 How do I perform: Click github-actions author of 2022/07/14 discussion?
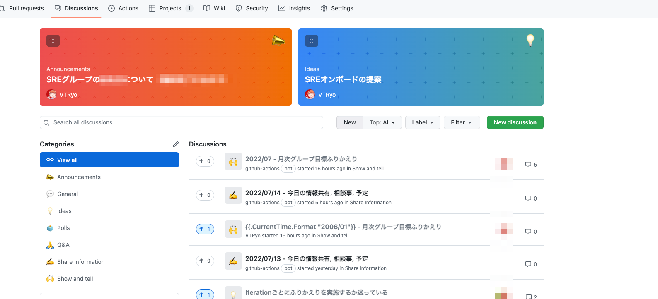(x=262, y=203)
